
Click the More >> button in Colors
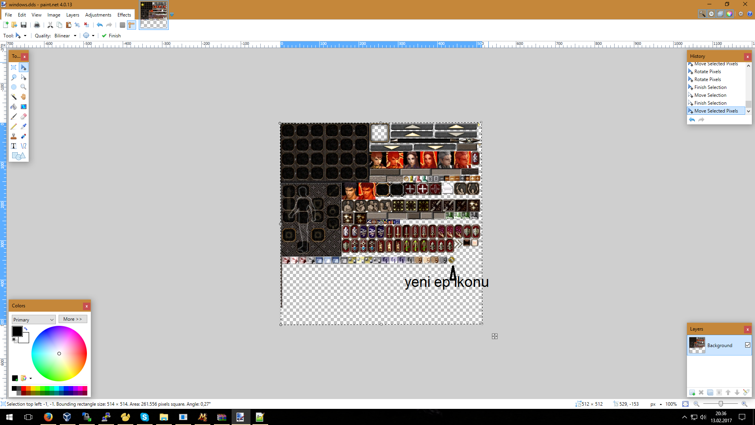click(x=73, y=319)
